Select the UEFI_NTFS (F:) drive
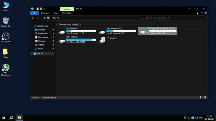This screenshot has height=121, width=216. pyautogui.click(x=77, y=40)
